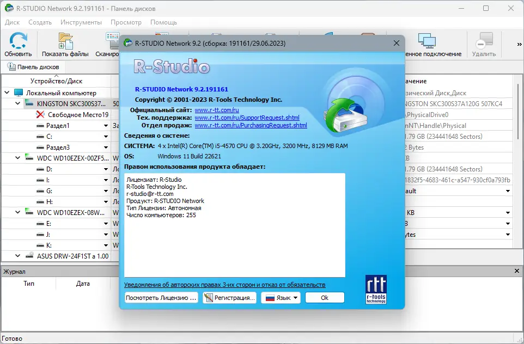524x344 pixels.
Task: Open the Помощь menu
Action: coord(163,22)
